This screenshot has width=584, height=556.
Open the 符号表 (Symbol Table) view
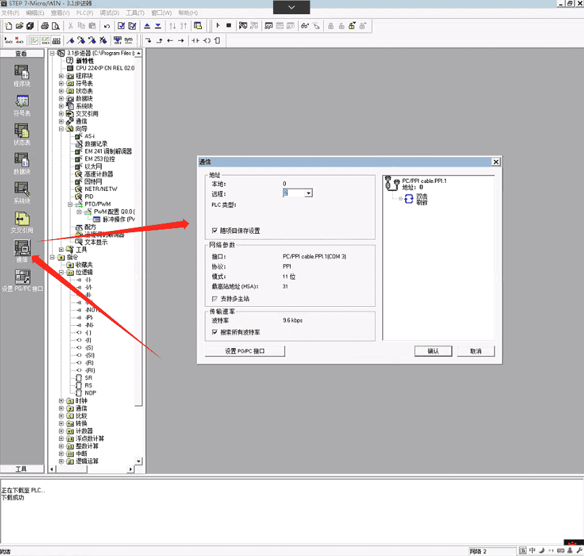pos(21,101)
